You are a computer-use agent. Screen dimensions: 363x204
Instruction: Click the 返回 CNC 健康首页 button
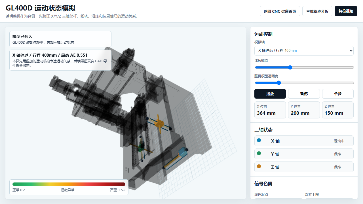[x=280, y=11]
